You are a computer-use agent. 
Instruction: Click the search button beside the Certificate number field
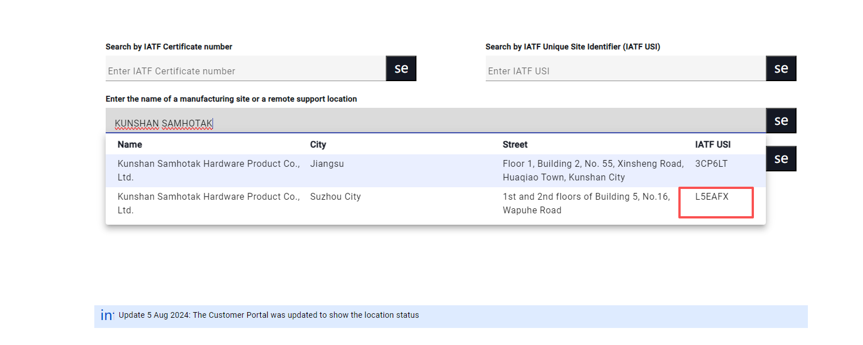tap(401, 68)
